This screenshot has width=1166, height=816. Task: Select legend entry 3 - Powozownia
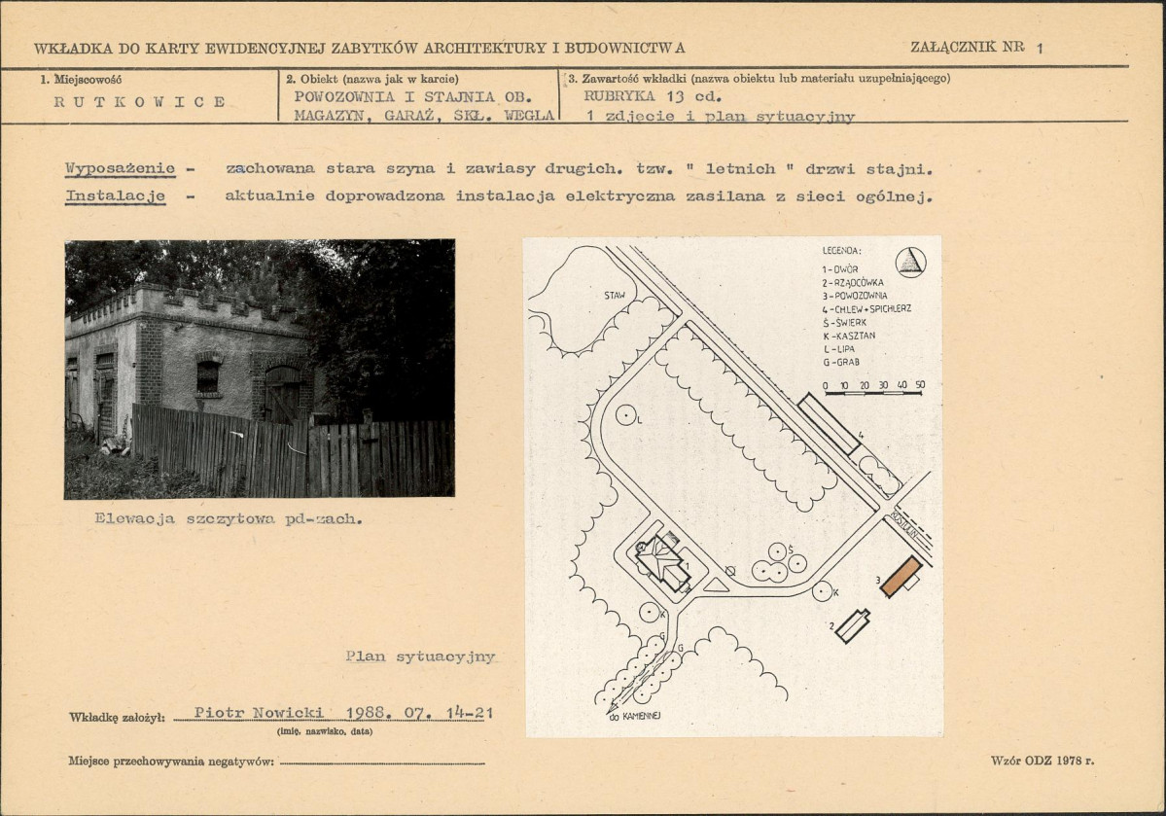point(854,295)
